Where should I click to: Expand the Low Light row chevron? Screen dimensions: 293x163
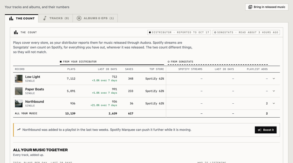coord(274,79)
